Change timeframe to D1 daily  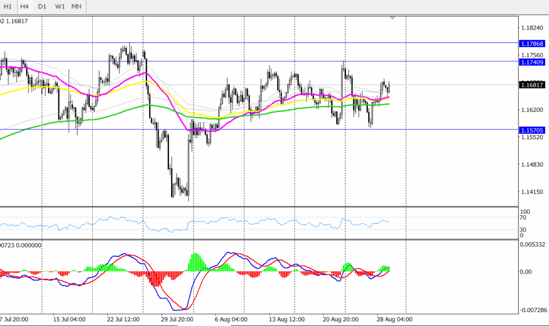pyautogui.click(x=42, y=7)
